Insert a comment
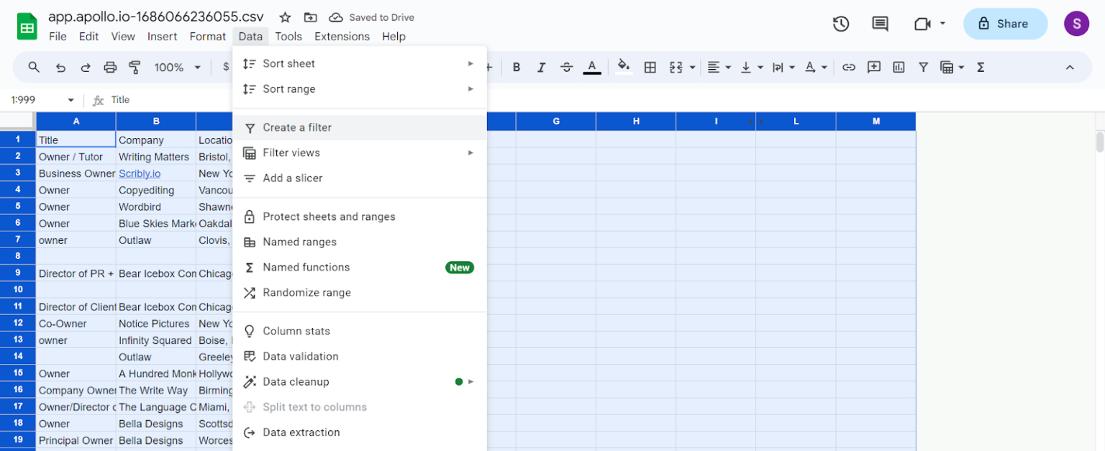 873,67
